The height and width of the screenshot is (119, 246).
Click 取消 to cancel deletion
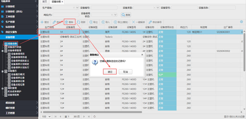tap(125, 72)
